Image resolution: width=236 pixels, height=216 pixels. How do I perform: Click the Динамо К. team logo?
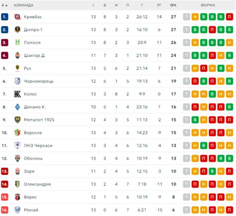click(x=17, y=107)
